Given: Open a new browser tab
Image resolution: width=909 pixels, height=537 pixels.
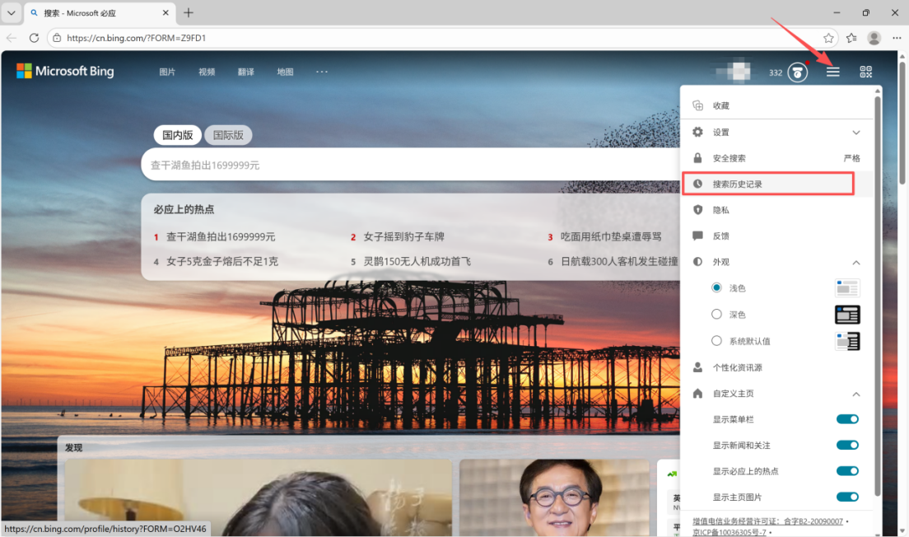Looking at the screenshot, I should coord(189,13).
